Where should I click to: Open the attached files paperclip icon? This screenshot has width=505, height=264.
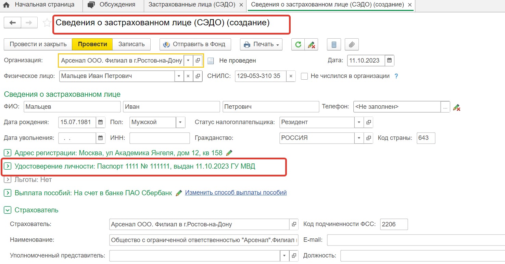[351, 44]
